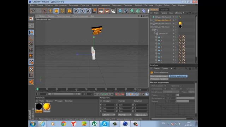226x127 pixels.
Task: Click the Coordinate System icon
Action: point(94,11)
